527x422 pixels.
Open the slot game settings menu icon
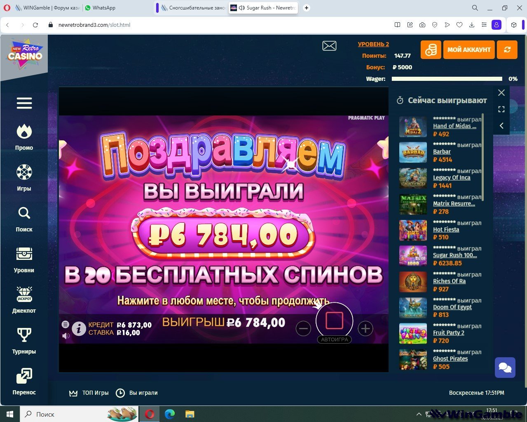click(x=66, y=324)
